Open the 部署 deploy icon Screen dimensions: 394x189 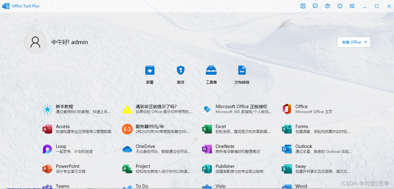coord(150,70)
